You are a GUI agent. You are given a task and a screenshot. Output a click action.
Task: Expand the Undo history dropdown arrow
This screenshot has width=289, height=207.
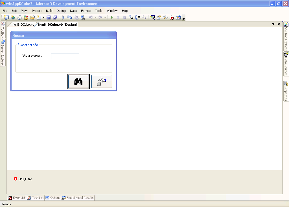coord(95,17)
